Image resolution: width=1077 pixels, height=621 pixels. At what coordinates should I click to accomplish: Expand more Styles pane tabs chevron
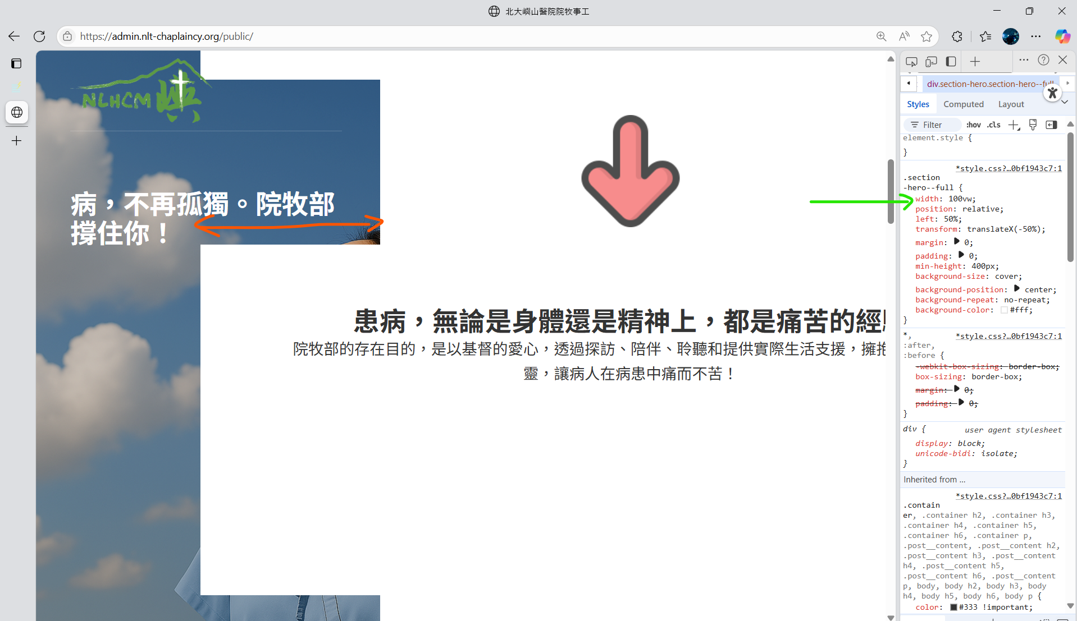click(x=1064, y=103)
